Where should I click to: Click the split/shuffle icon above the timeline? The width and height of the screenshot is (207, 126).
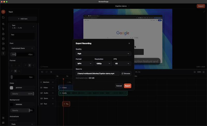tap(51, 72)
